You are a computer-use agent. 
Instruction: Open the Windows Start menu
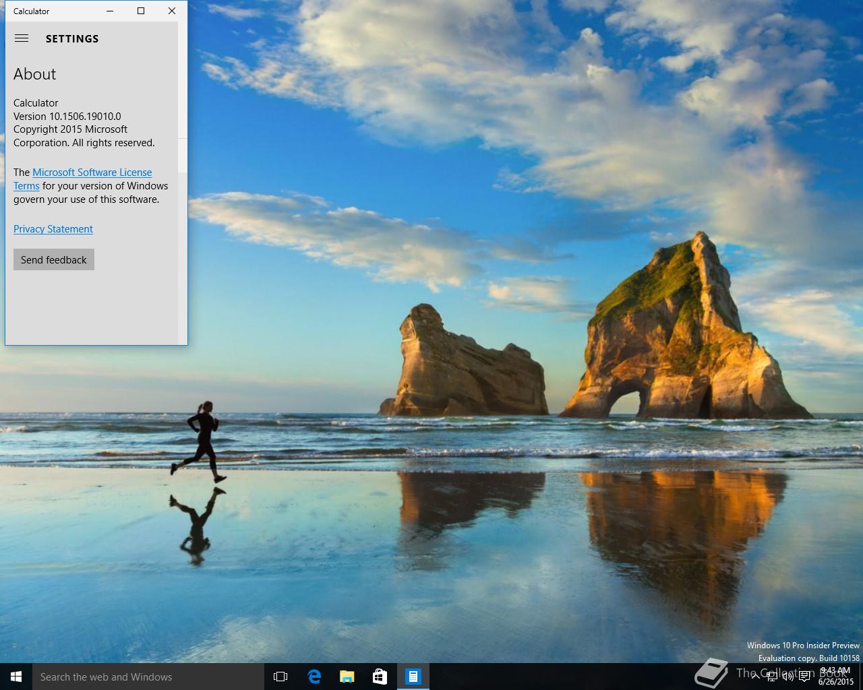pos(16,677)
